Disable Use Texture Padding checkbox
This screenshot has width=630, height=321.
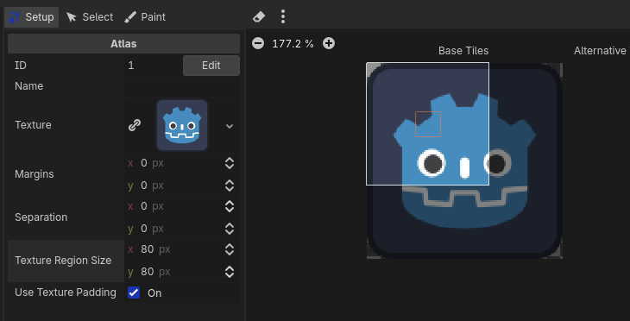coord(134,293)
